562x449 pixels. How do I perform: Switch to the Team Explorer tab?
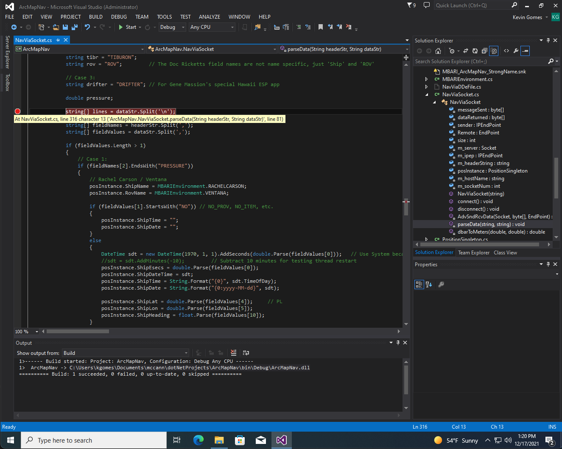coord(474,253)
